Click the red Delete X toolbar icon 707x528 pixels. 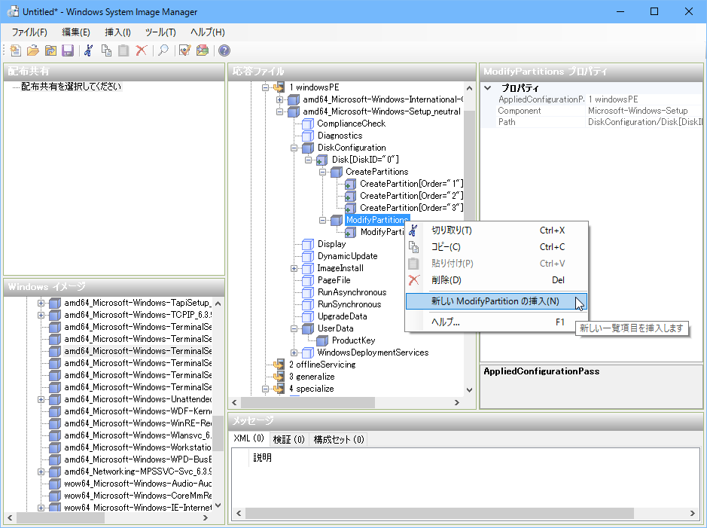pos(141,50)
